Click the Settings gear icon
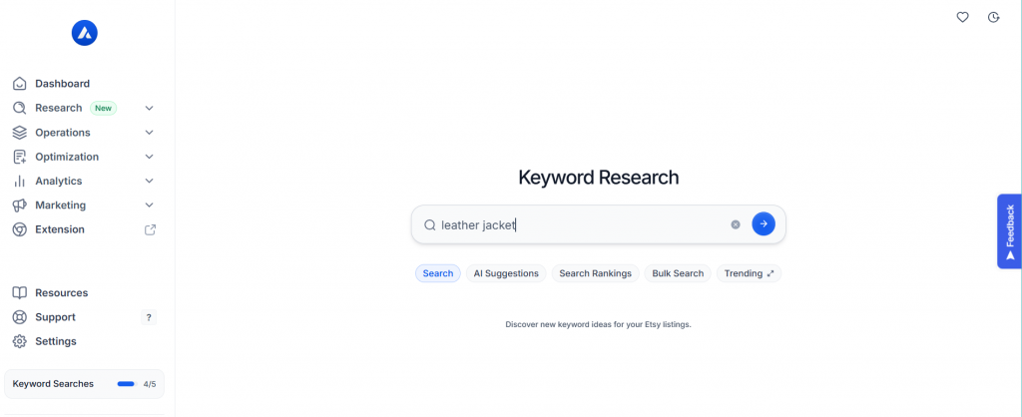Viewport: 1022px width, 417px height. (19, 341)
